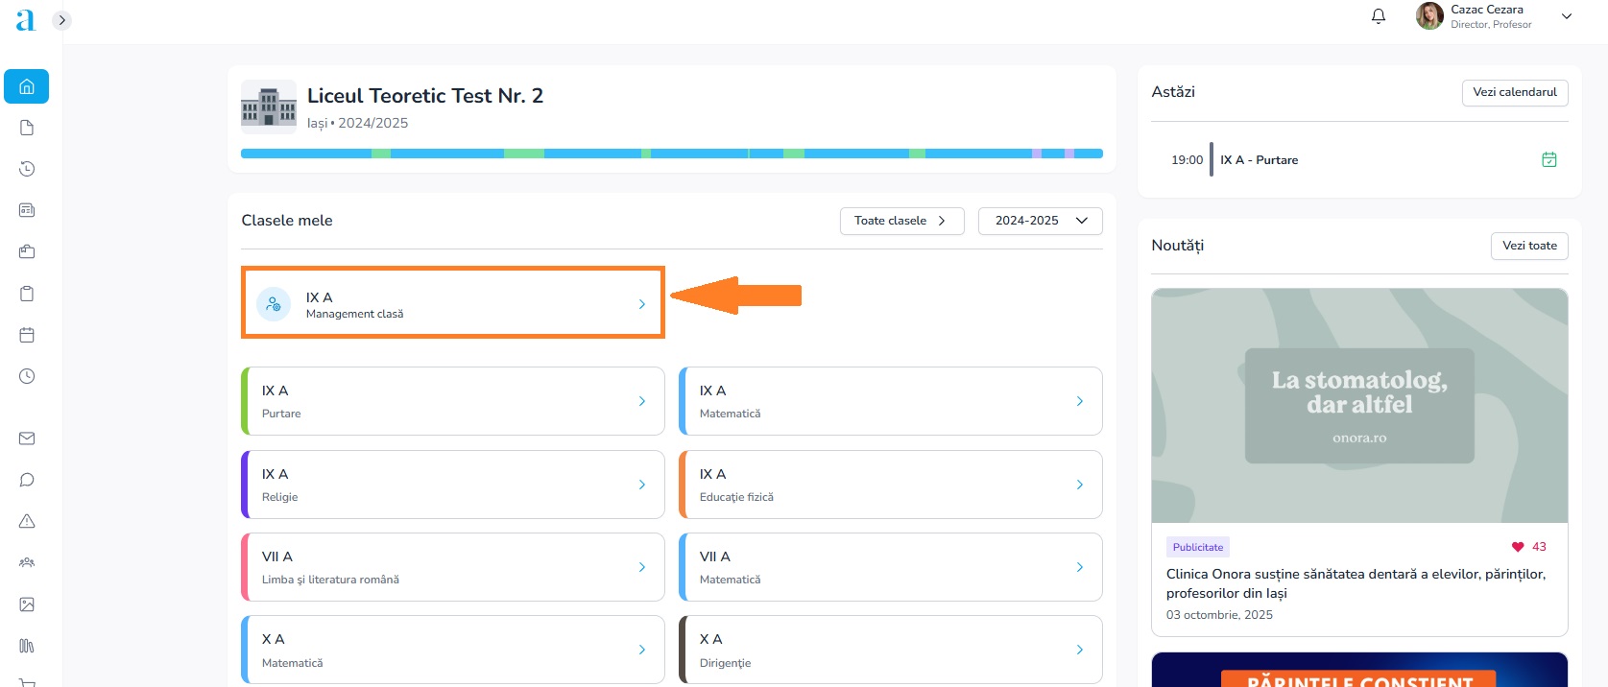1608x687 pixels.
Task: Open the image gallery sidebar icon
Action: [27, 604]
